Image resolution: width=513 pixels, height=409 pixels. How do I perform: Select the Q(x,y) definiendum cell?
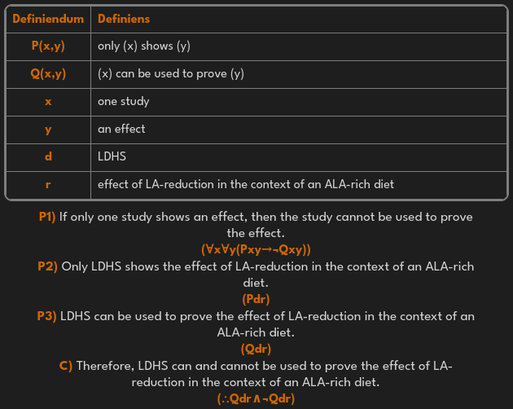(48, 74)
